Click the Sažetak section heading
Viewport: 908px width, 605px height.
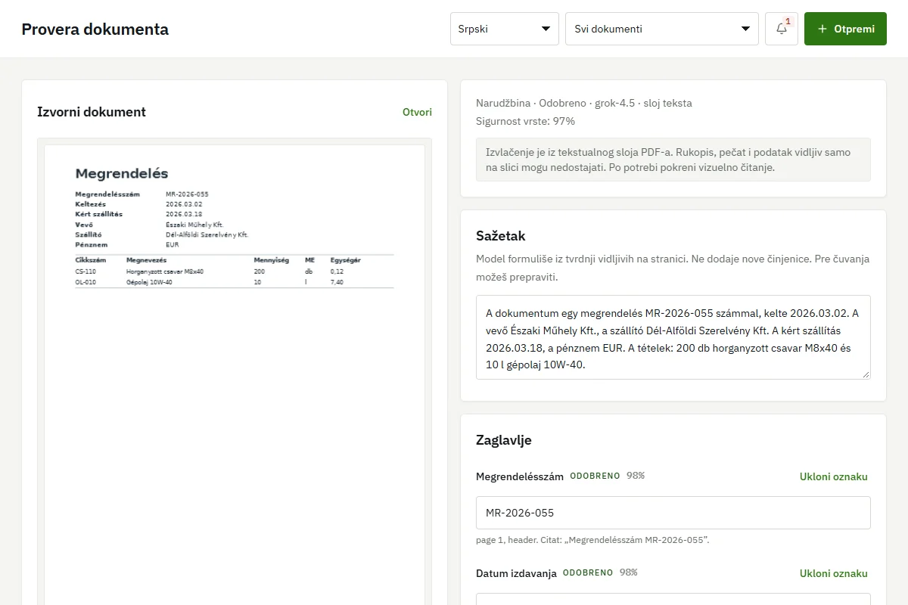[501, 236]
